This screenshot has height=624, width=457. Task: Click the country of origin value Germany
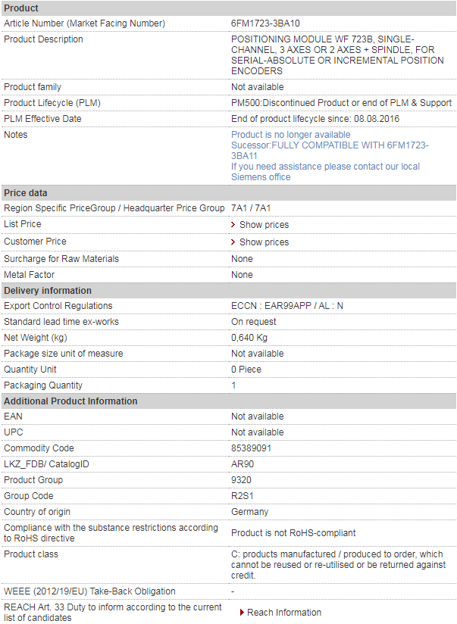pyautogui.click(x=250, y=512)
